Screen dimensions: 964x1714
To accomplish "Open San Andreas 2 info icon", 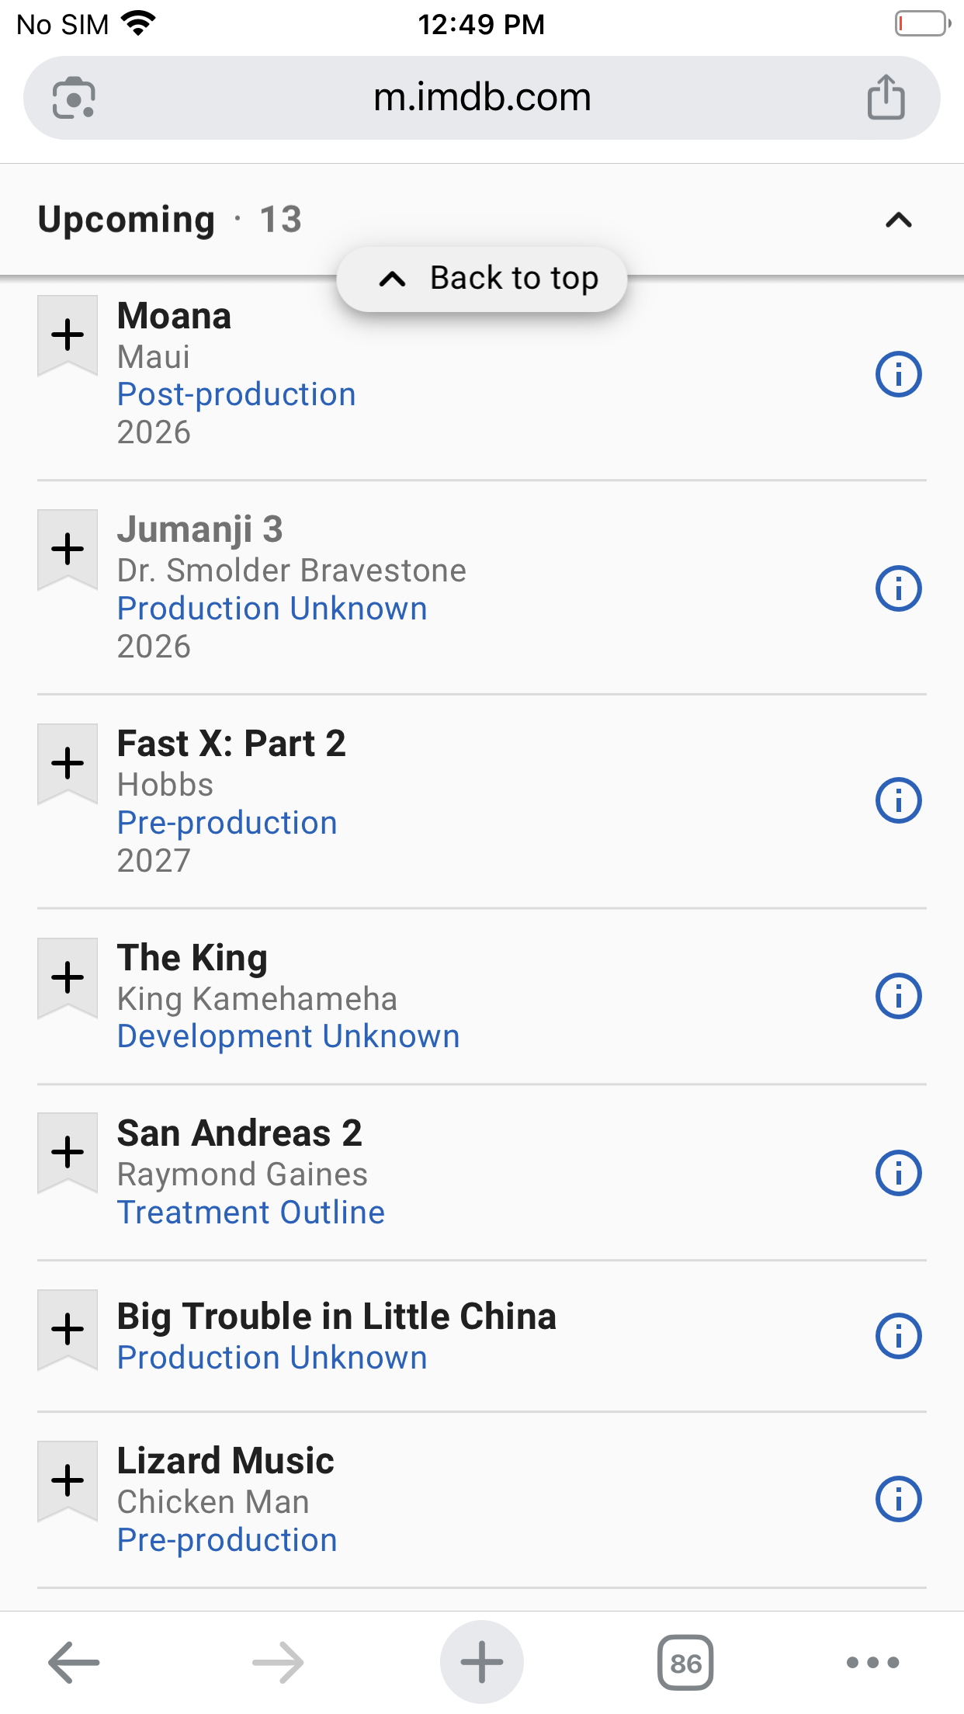I will (x=898, y=1173).
